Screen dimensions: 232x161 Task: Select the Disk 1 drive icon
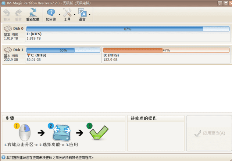(x=8, y=50)
